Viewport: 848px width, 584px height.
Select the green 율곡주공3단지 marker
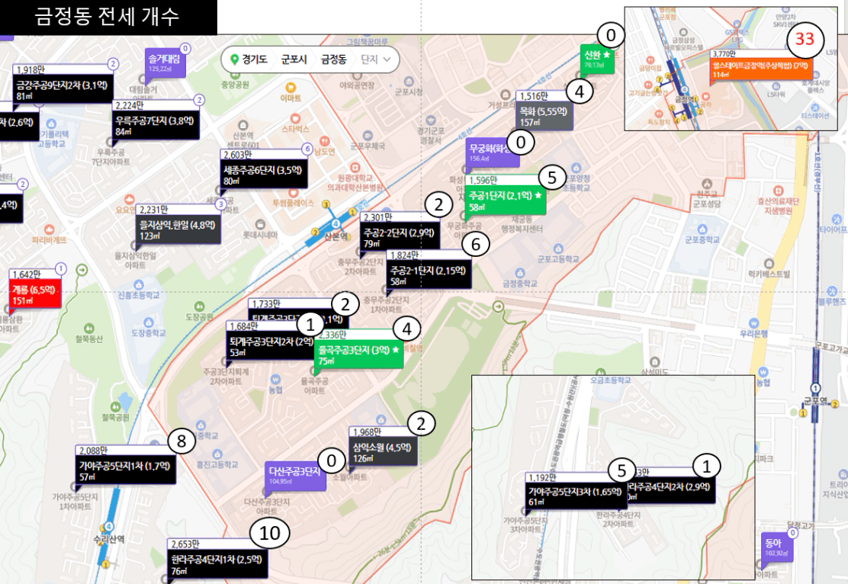359,350
